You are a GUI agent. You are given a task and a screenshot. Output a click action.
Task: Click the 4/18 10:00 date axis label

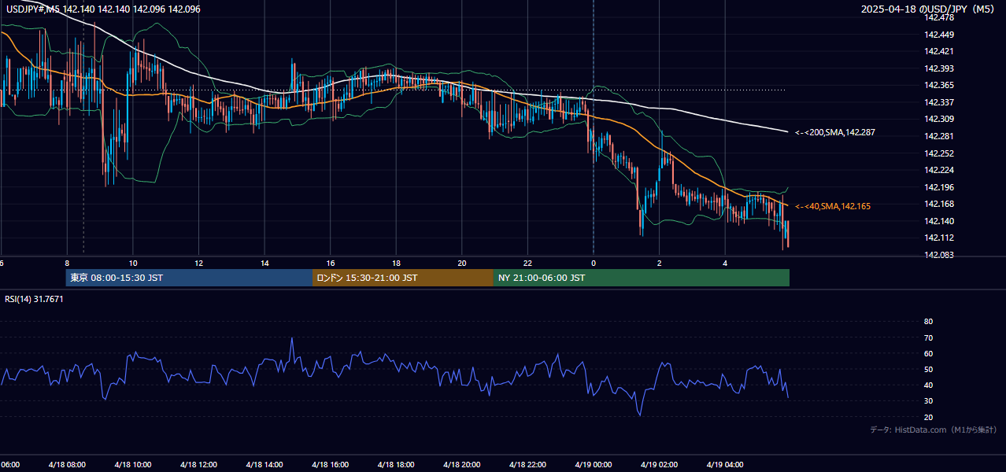pos(133,464)
